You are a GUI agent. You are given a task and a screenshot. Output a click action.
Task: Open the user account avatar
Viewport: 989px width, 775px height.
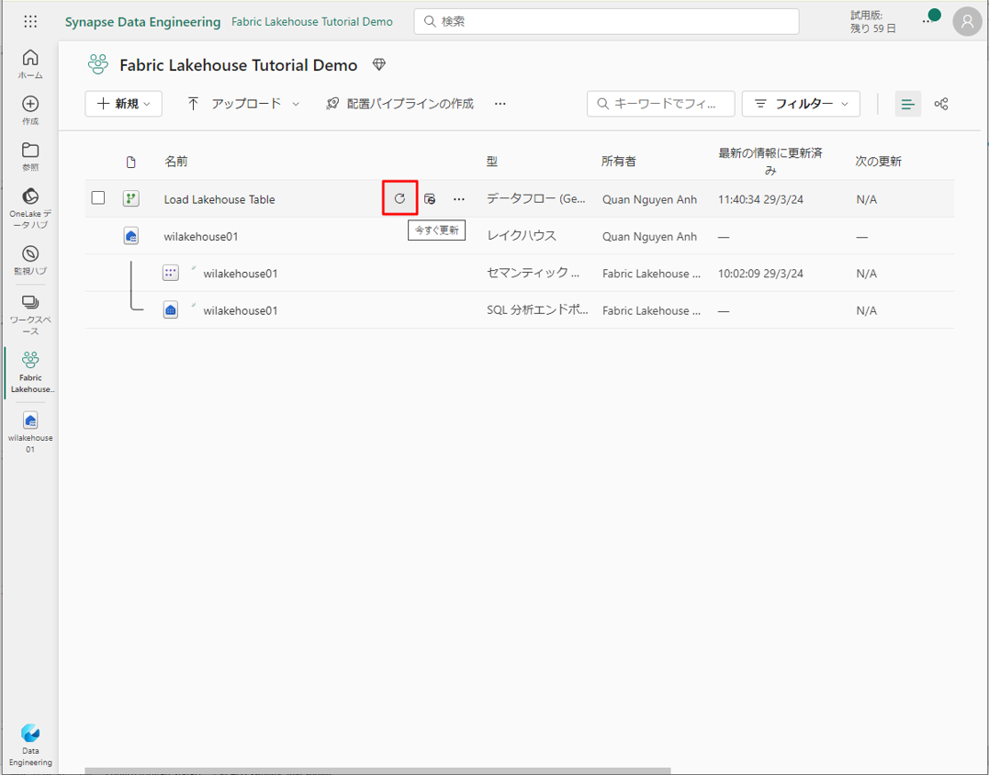click(x=967, y=21)
